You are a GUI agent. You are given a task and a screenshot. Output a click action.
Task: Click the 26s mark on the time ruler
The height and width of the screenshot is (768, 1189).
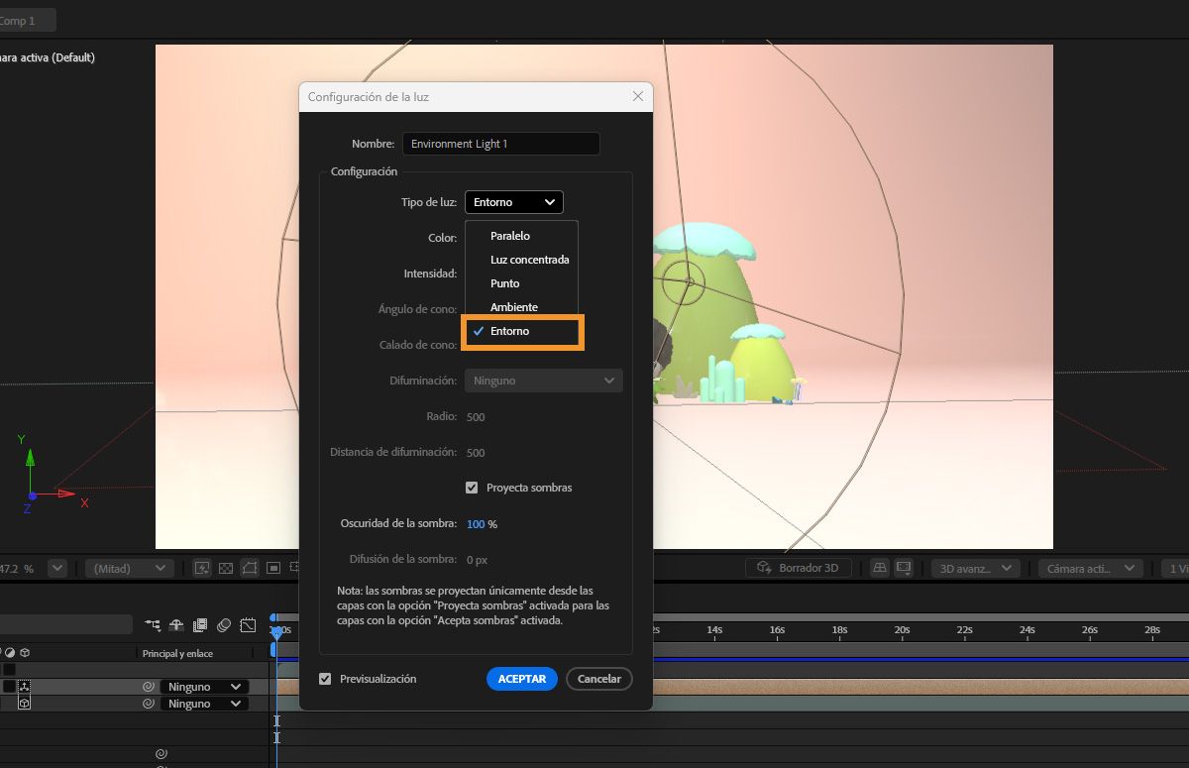coord(1089,629)
